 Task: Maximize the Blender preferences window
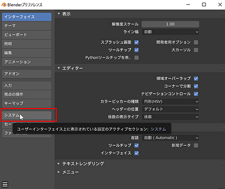click(204, 5)
